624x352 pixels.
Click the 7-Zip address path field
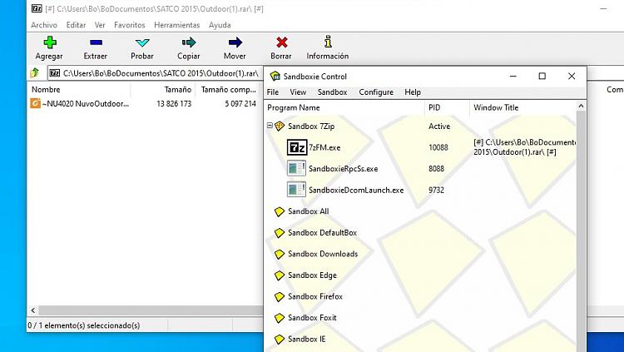pos(156,73)
